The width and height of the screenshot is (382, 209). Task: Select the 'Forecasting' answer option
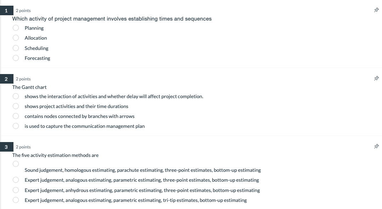click(16, 58)
